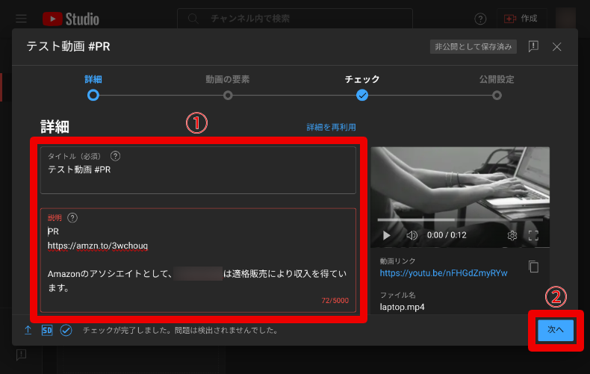Click the 作成 create button
This screenshot has width=590, height=374.
click(x=521, y=19)
